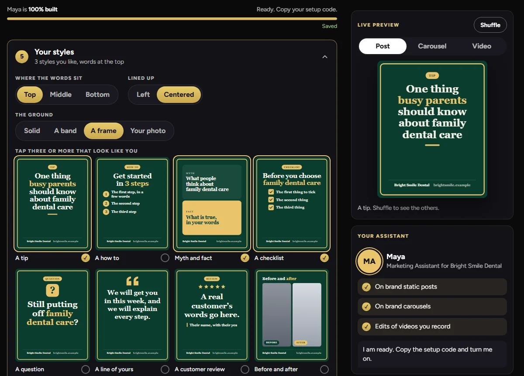Image resolution: width=524 pixels, height=376 pixels.
Task: Click 'Ready. Copy your setup code.' text
Action: (x=297, y=10)
